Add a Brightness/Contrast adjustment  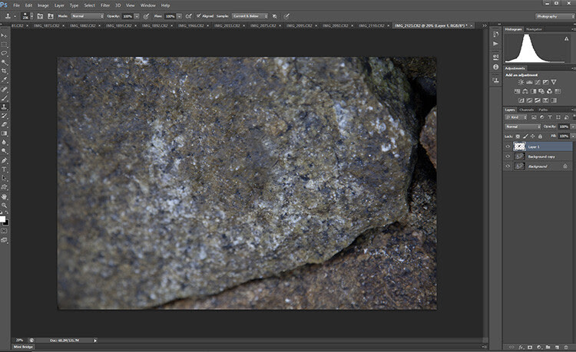[521, 82]
